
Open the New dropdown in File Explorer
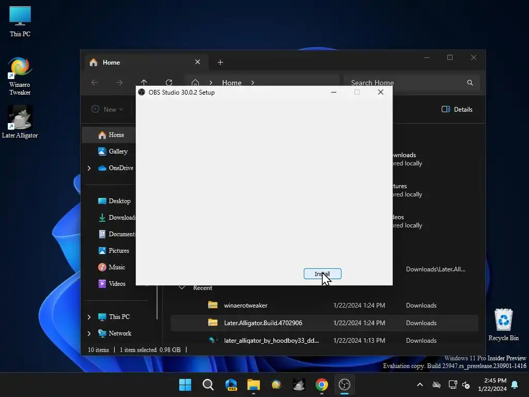(107, 110)
